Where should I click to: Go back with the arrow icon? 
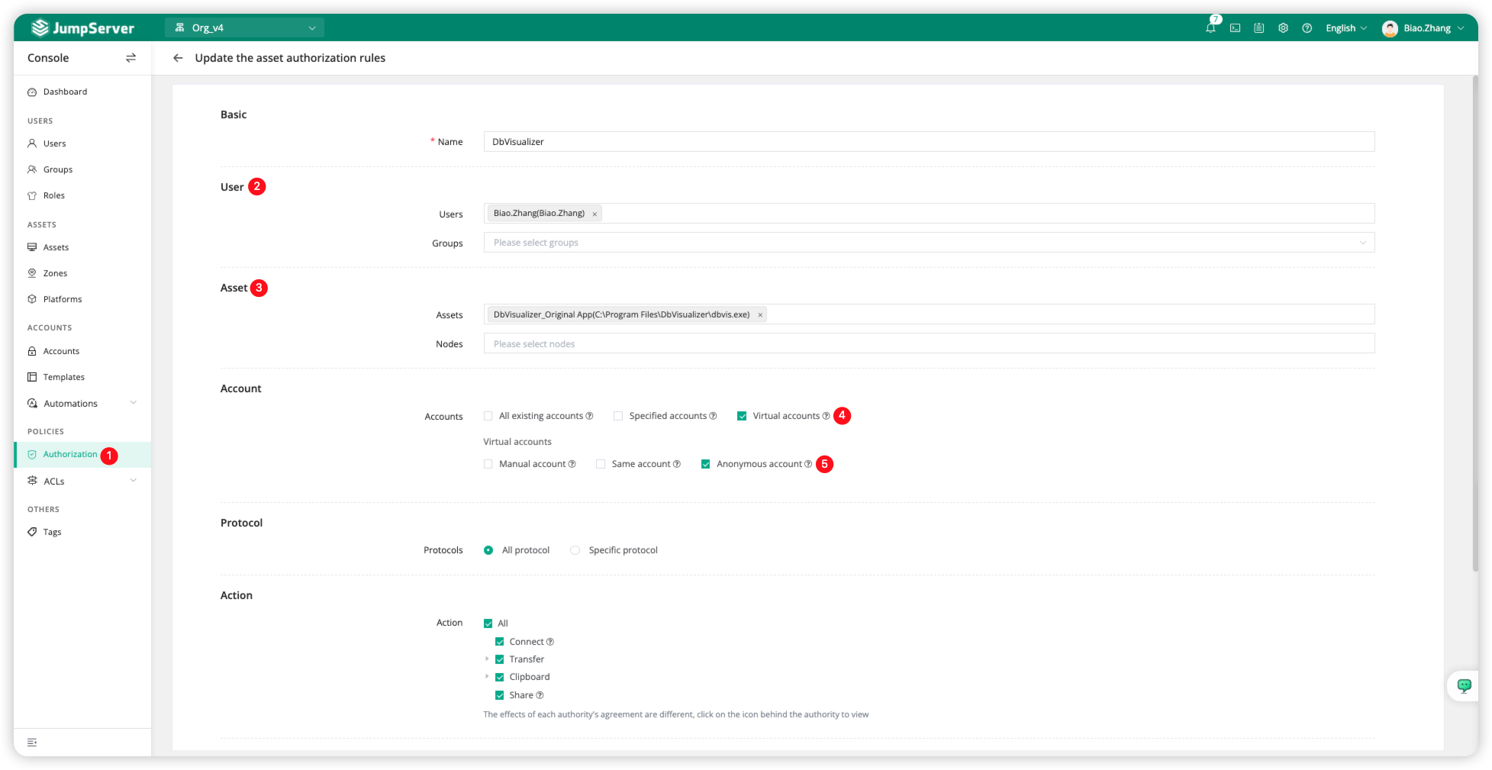tap(178, 58)
